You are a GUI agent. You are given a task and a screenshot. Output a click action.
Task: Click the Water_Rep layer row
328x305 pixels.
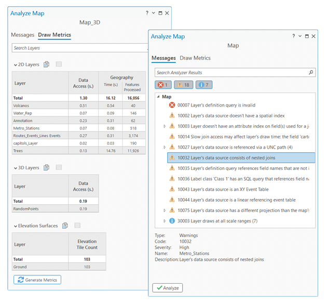point(79,113)
